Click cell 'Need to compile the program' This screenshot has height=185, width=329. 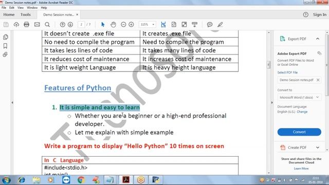(189, 42)
